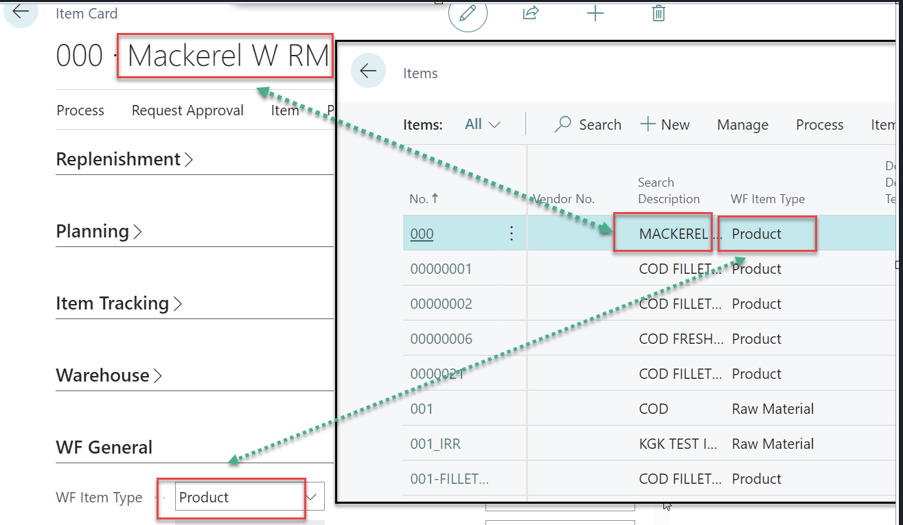
Task: Open the Manage menu in Items list
Action: pyautogui.click(x=742, y=125)
